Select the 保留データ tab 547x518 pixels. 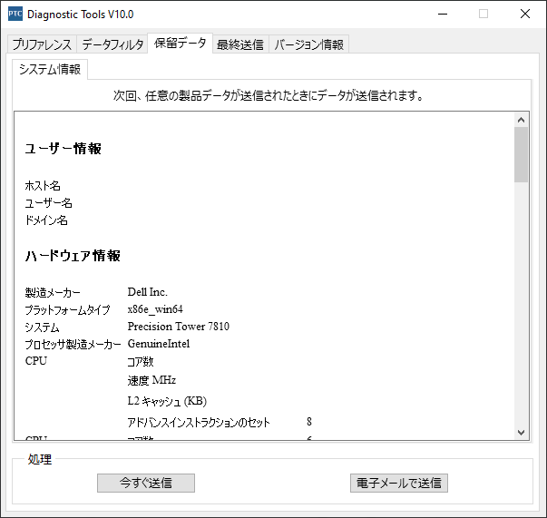(x=180, y=44)
